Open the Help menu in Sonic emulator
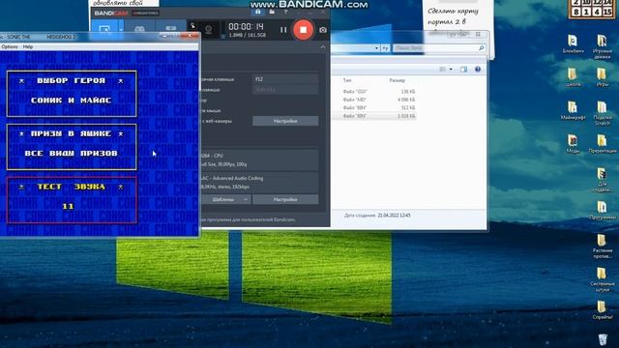Screen dimensions: 619x348 click(x=28, y=46)
